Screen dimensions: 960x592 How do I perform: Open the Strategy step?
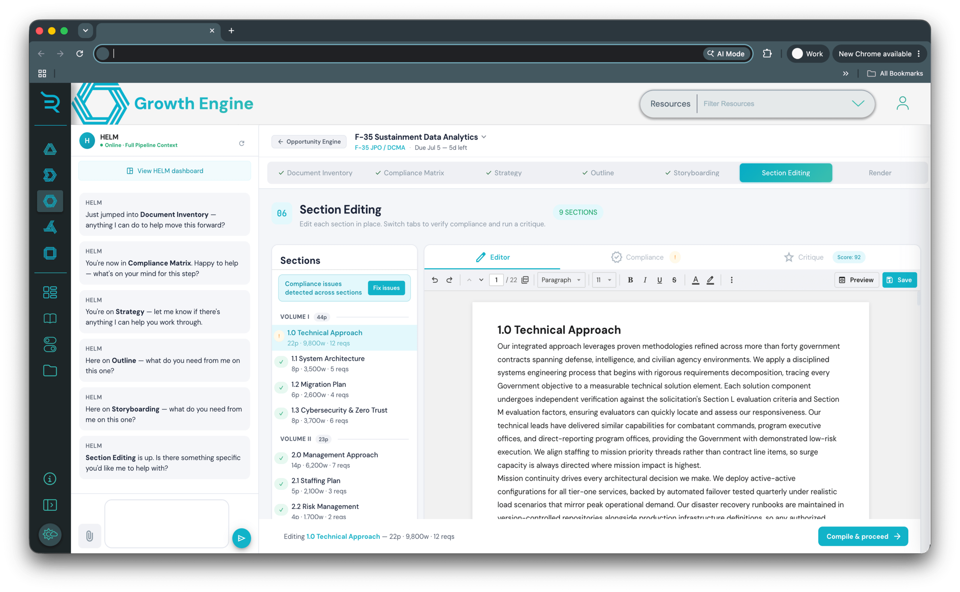(504, 173)
